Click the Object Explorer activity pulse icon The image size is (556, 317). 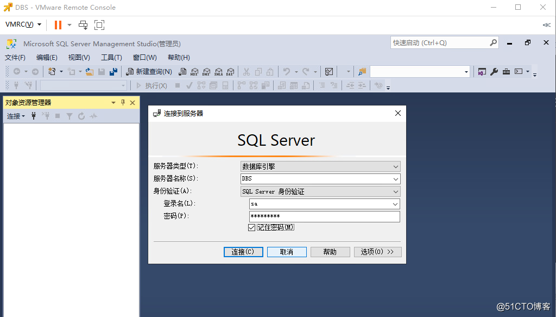[93, 116]
